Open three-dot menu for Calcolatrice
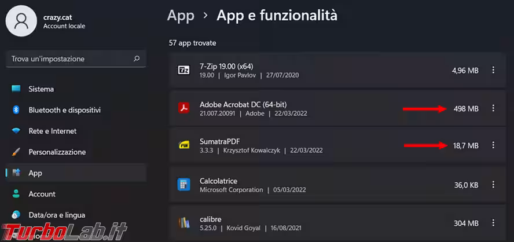Viewport: 514px width, 242px height. [x=493, y=185]
